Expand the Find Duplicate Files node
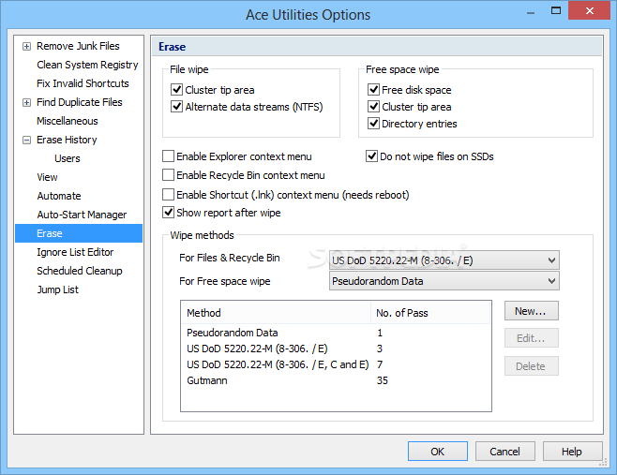This screenshot has width=617, height=475. coord(26,103)
